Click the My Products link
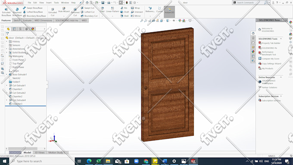Screen dimensions: 293x165 click(266, 68)
